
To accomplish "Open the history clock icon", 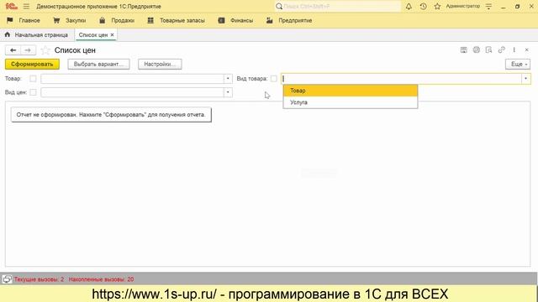I will 423,6.
